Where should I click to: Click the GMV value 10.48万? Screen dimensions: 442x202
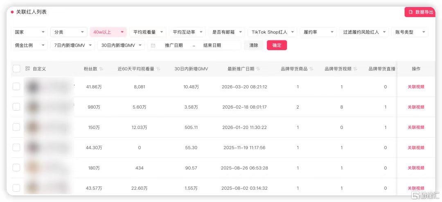coord(191,87)
